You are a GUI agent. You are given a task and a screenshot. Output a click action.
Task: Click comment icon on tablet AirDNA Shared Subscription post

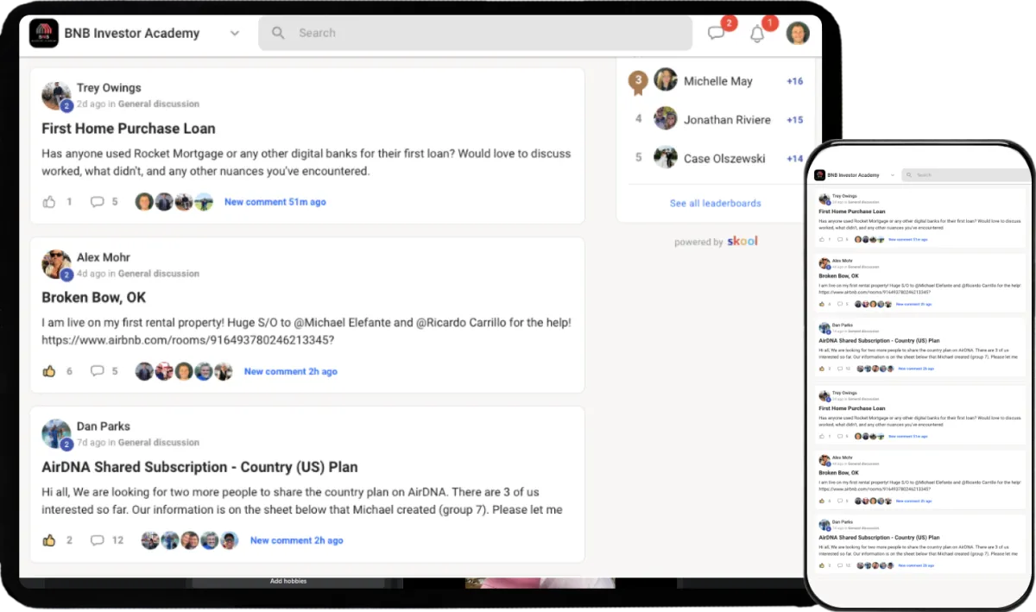pyautogui.click(x=98, y=540)
